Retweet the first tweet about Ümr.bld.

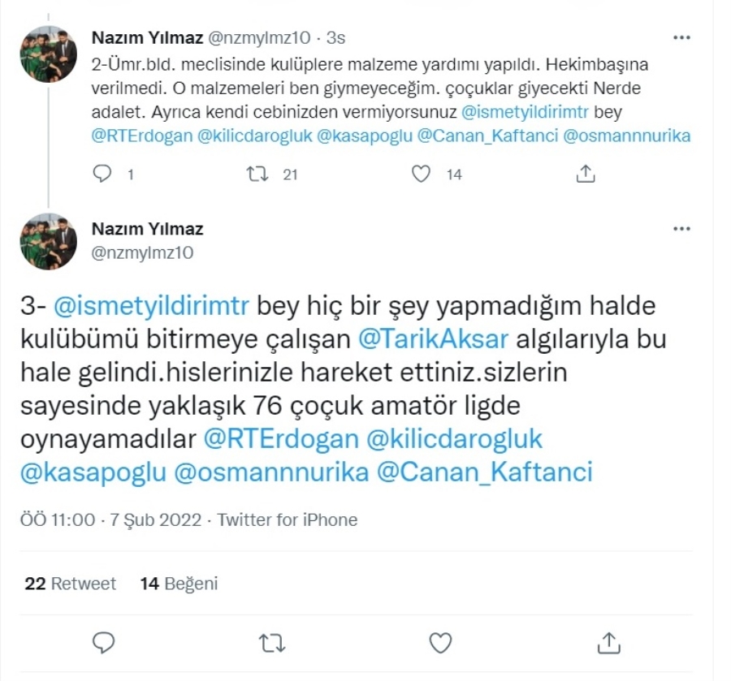(257, 175)
